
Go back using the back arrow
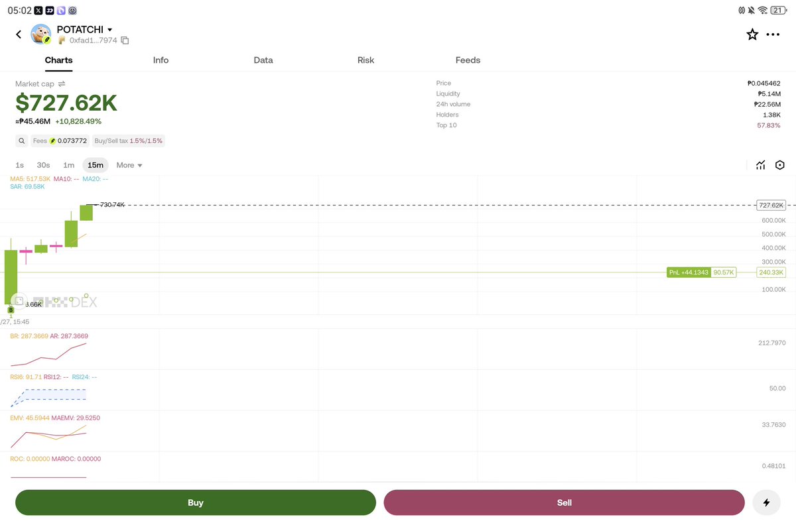(19, 34)
